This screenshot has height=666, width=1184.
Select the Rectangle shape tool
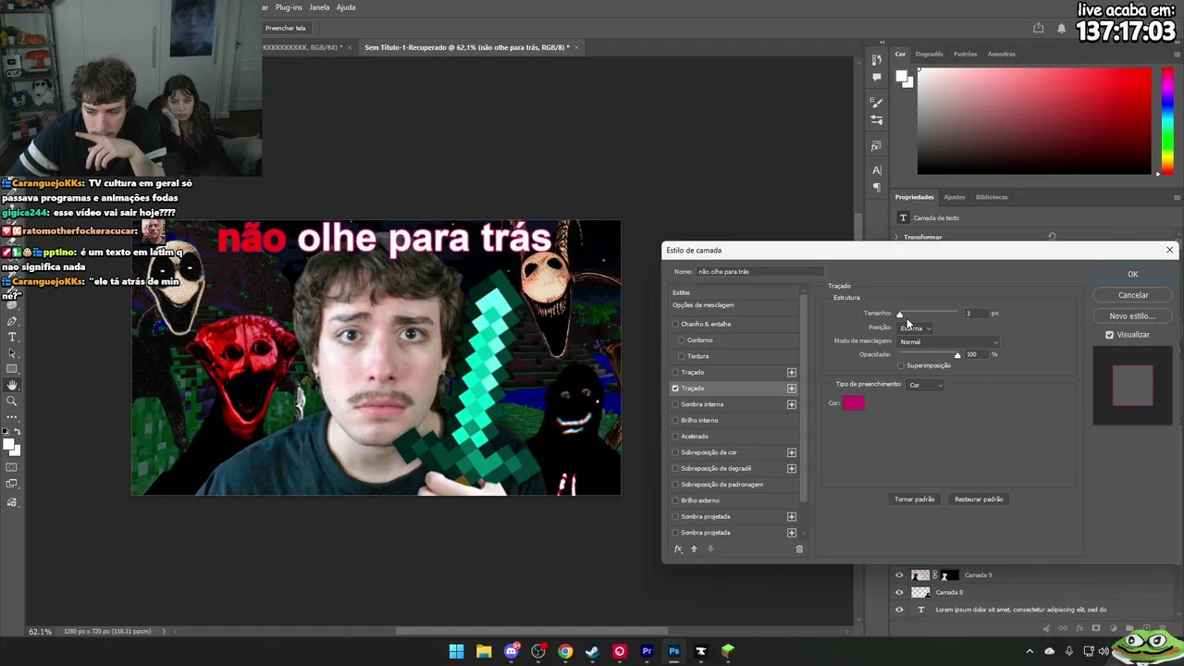[12, 369]
